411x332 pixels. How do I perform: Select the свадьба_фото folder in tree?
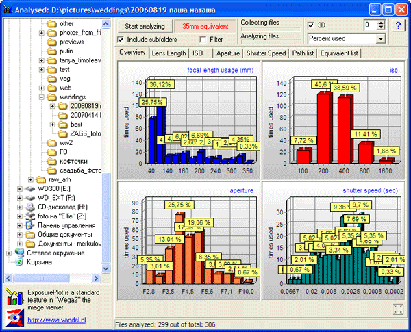[80, 170]
